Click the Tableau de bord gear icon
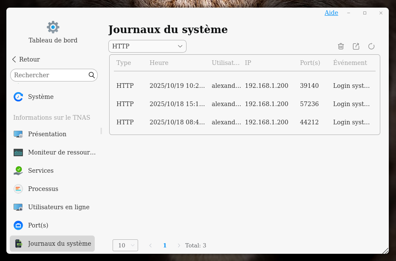This screenshot has height=261, width=396. (x=53, y=27)
